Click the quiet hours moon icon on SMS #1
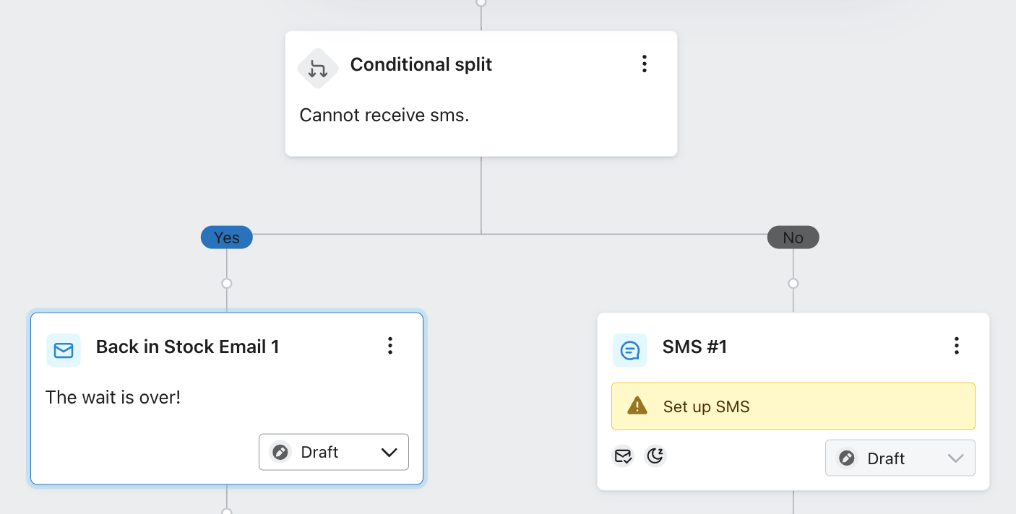Image resolution: width=1016 pixels, height=514 pixels. 655,456
